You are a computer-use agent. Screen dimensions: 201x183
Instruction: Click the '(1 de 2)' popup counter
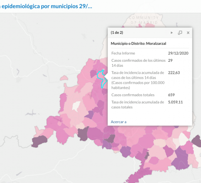117,32
